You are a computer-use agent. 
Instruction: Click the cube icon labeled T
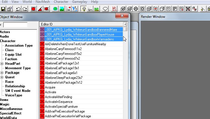(x=123, y=9)
